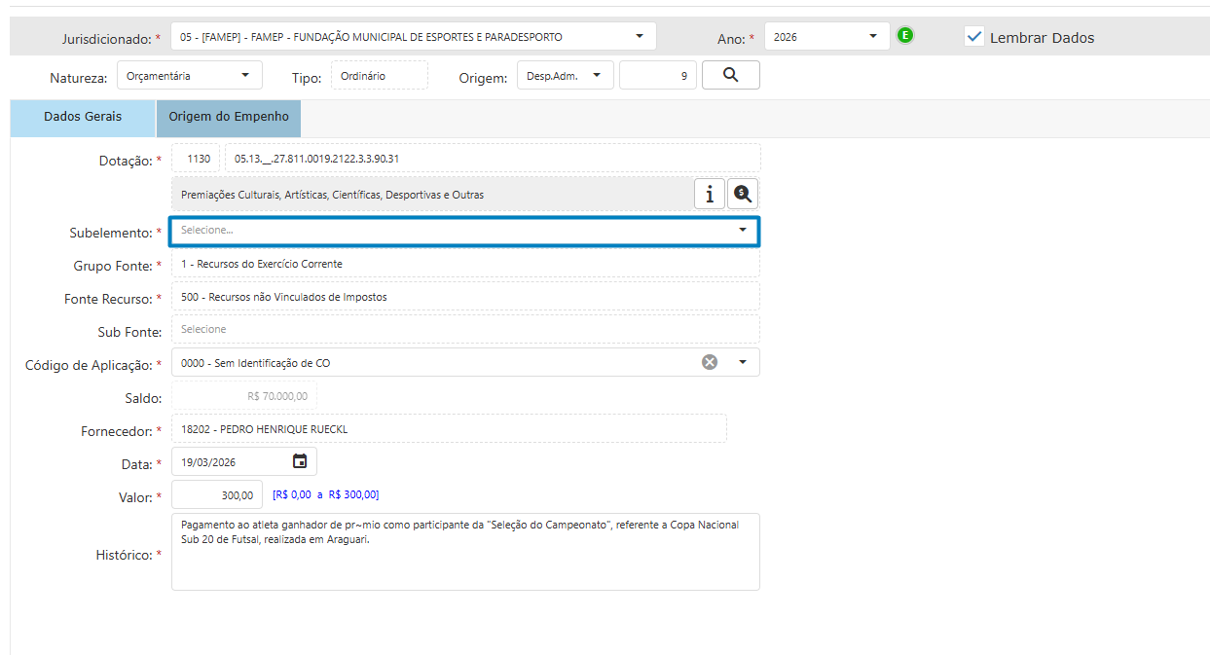Click the Valor input field
The width and height of the screenshot is (1210, 655).
point(217,494)
